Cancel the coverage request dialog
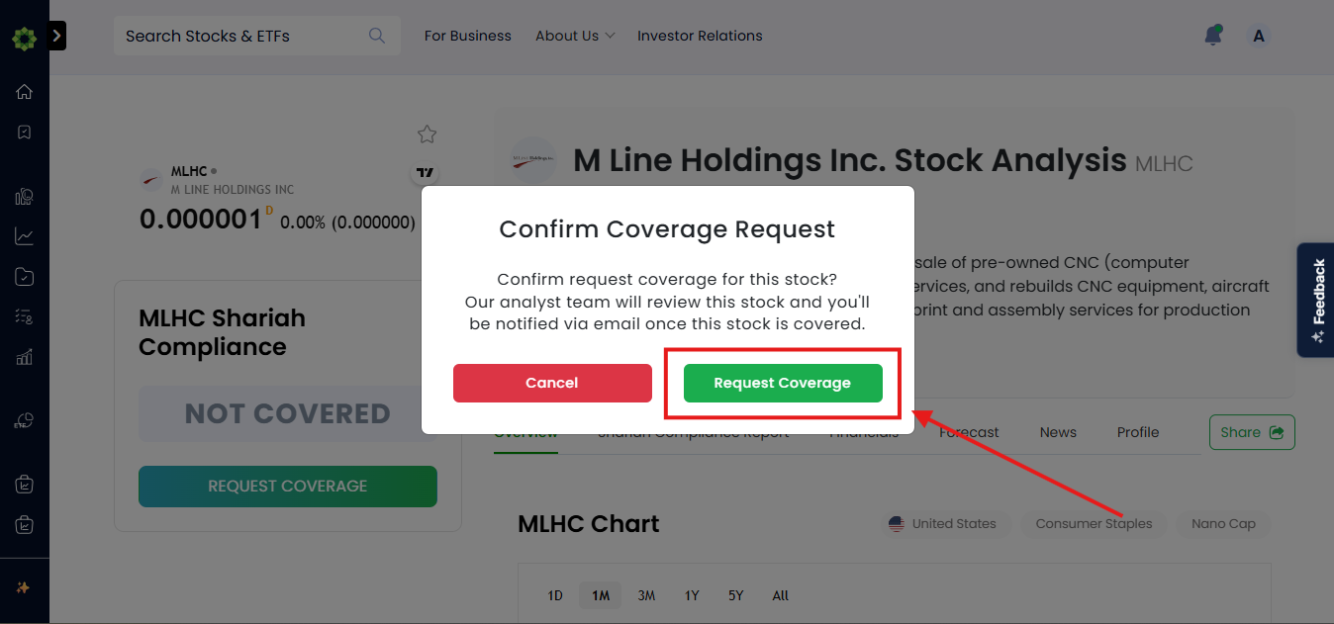Viewport: 1334px width, 624px height. point(552,383)
